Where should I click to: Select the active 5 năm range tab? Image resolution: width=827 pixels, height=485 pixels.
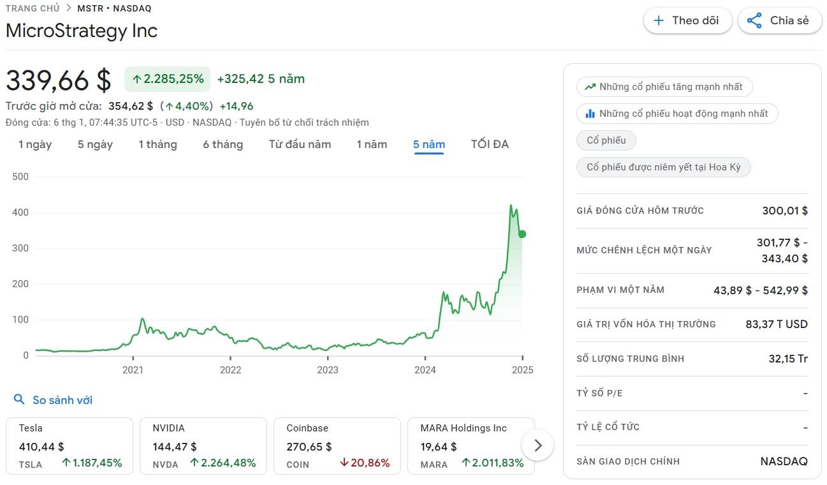429,144
